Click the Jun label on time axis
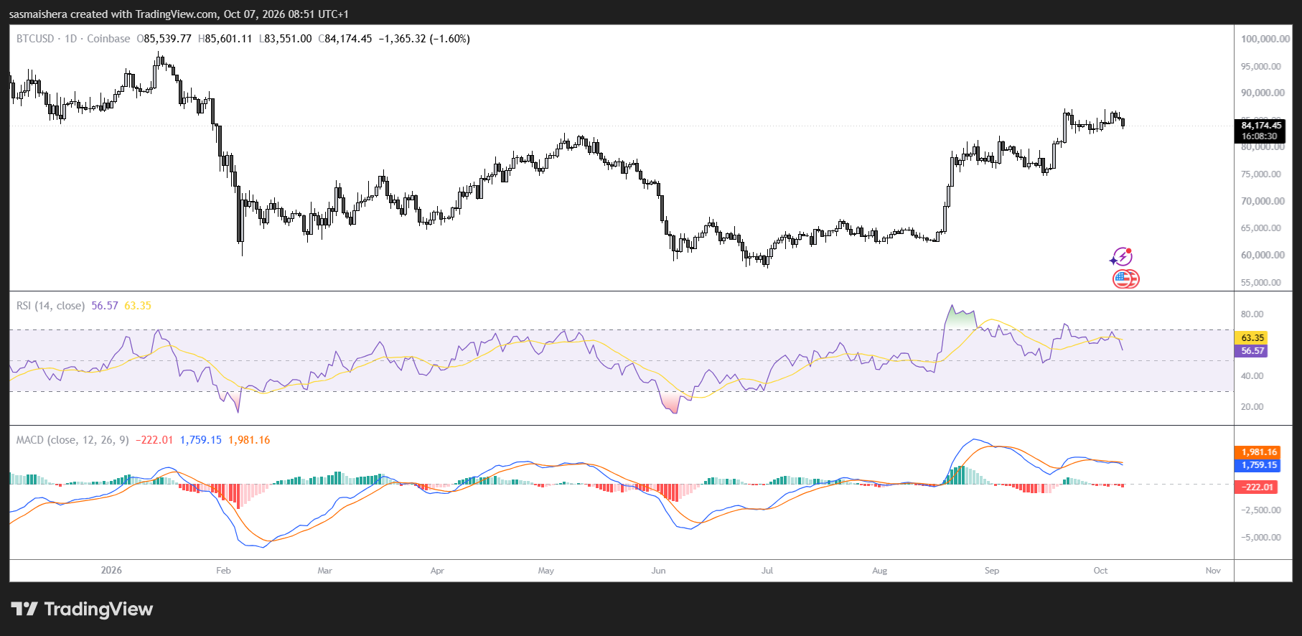Screen dimensions: 1302x636 tap(658, 571)
